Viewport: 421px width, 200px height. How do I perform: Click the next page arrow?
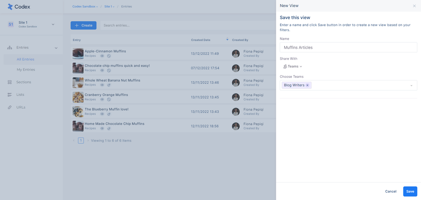[x=88, y=140]
